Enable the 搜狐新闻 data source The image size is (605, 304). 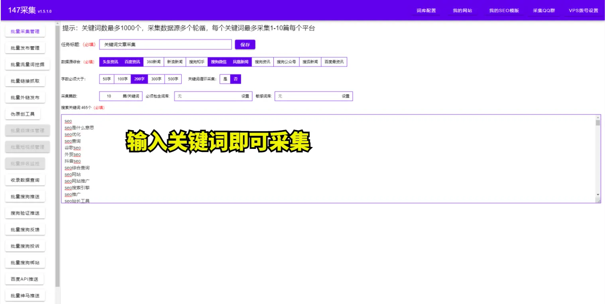click(x=310, y=62)
